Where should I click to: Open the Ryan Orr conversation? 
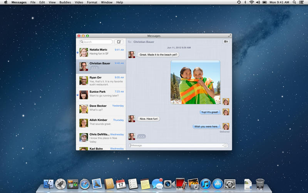click(101, 81)
